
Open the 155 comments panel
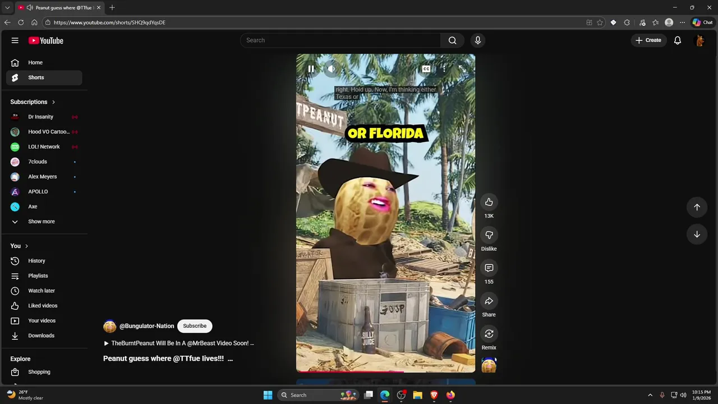click(489, 268)
